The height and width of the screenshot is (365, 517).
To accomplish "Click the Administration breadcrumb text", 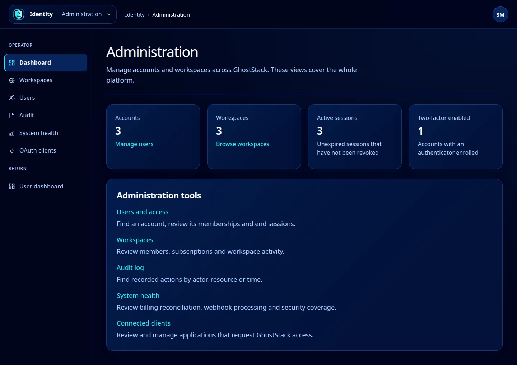I will 171,15.
